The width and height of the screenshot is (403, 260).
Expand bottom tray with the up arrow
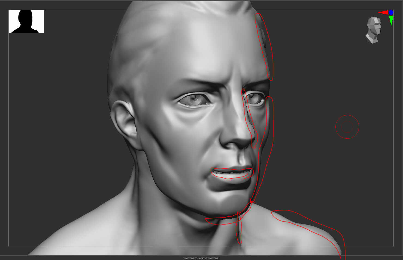(x=199, y=258)
